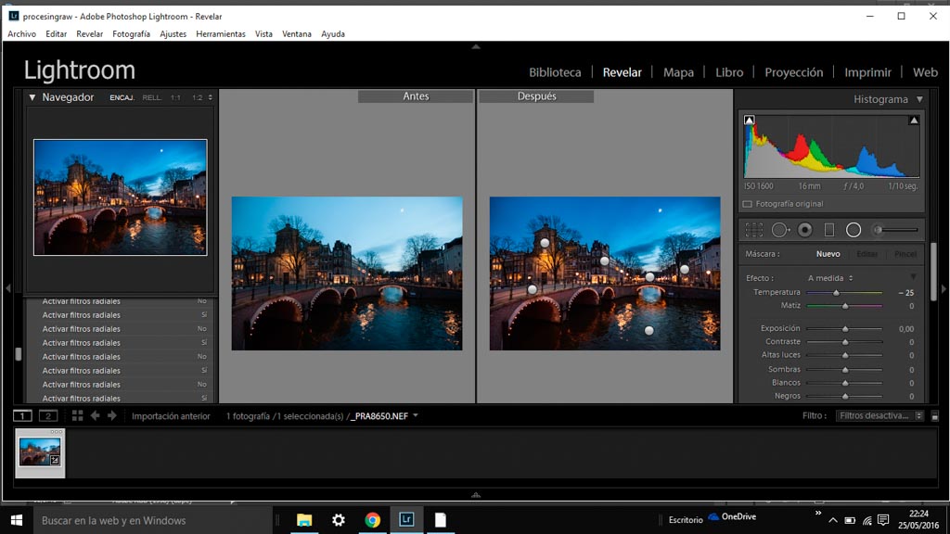Open the Filtro dropdown in filmstrip

(x=879, y=416)
